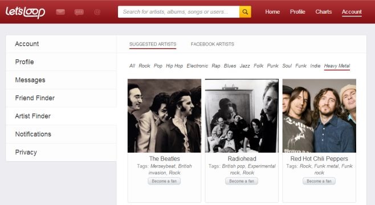The width and height of the screenshot is (375, 205).
Task: Click the letsloop logo
Action: click(25, 12)
